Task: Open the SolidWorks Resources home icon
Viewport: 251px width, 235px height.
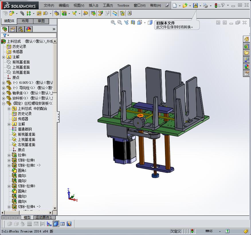Action: 246,39
